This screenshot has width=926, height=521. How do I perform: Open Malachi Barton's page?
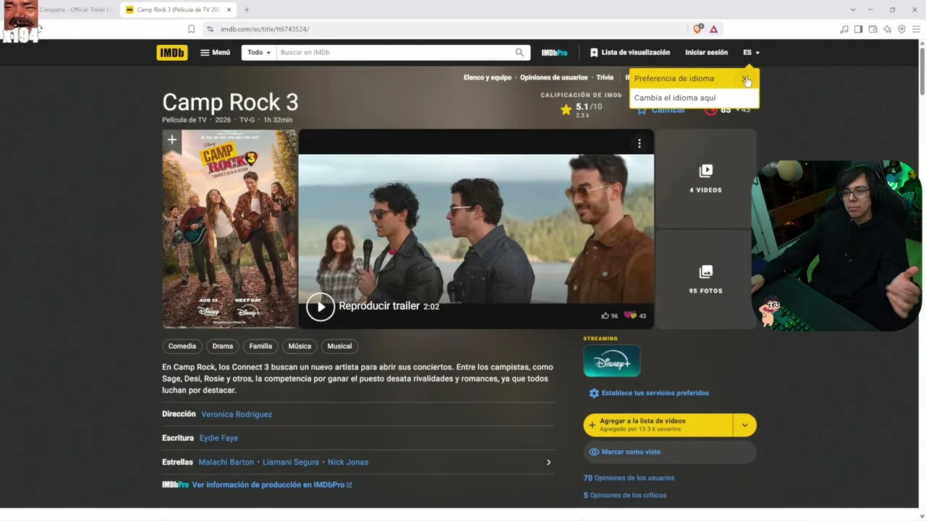pyautogui.click(x=226, y=462)
